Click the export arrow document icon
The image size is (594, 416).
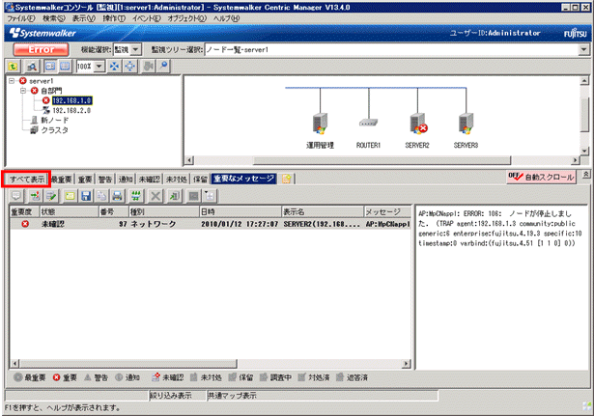(x=174, y=196)
